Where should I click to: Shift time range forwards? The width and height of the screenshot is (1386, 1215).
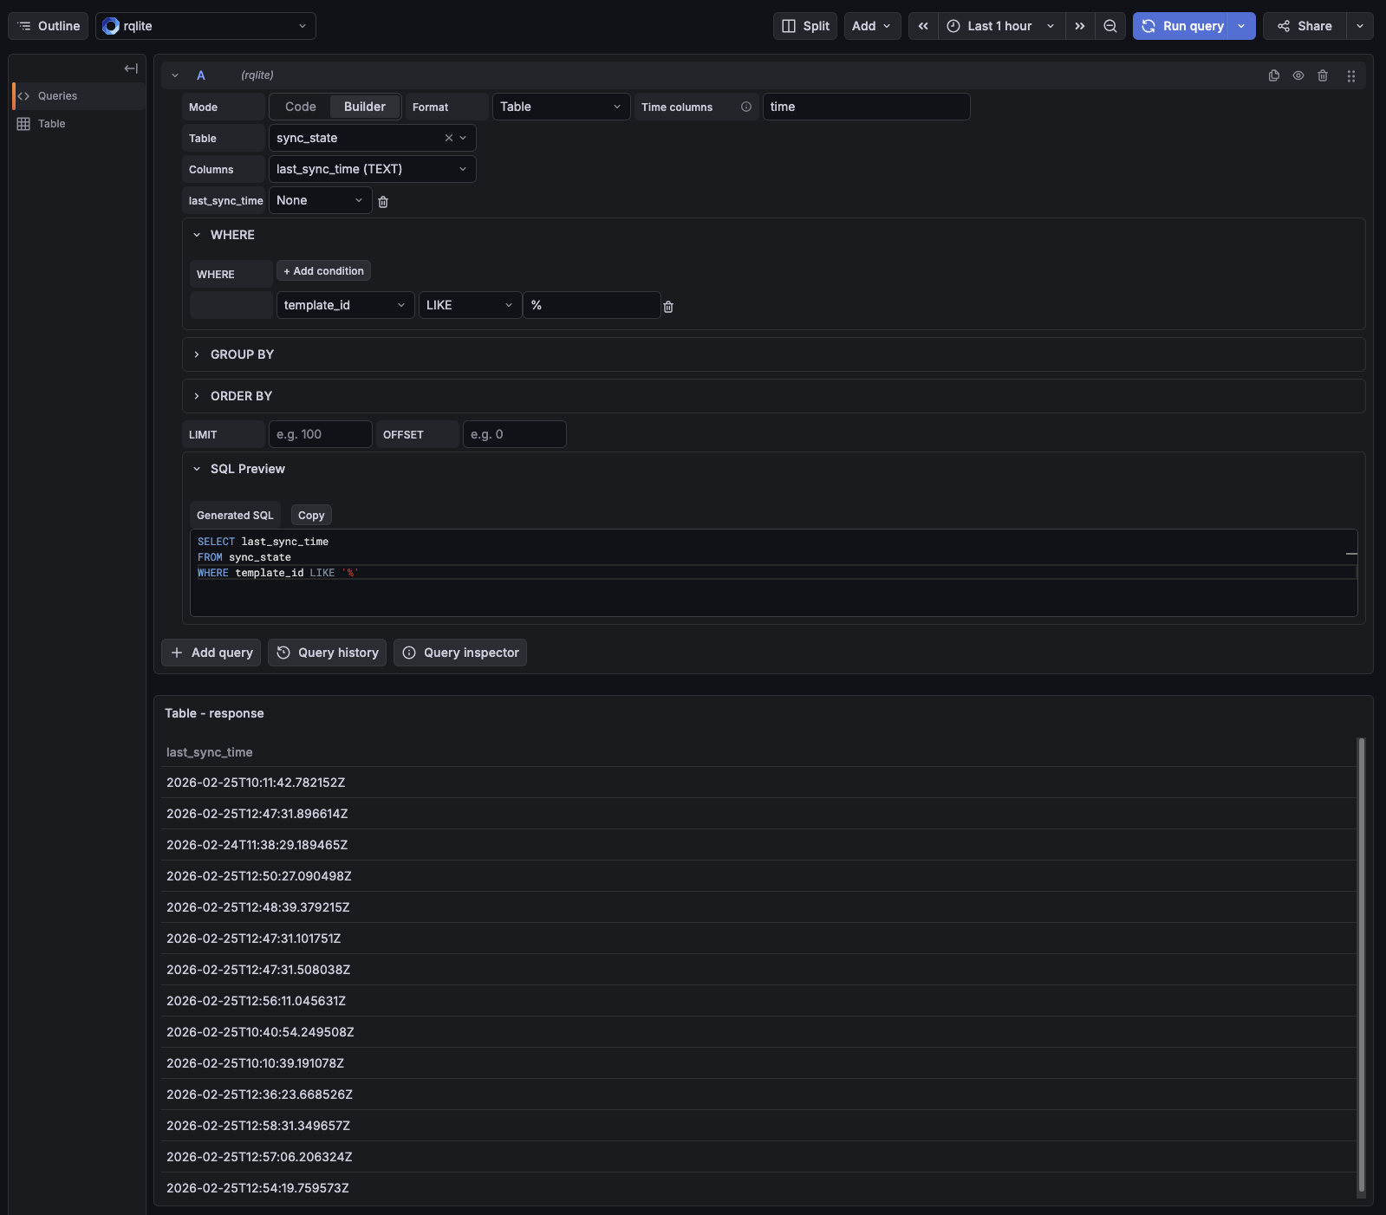[x=1080, y=26]
